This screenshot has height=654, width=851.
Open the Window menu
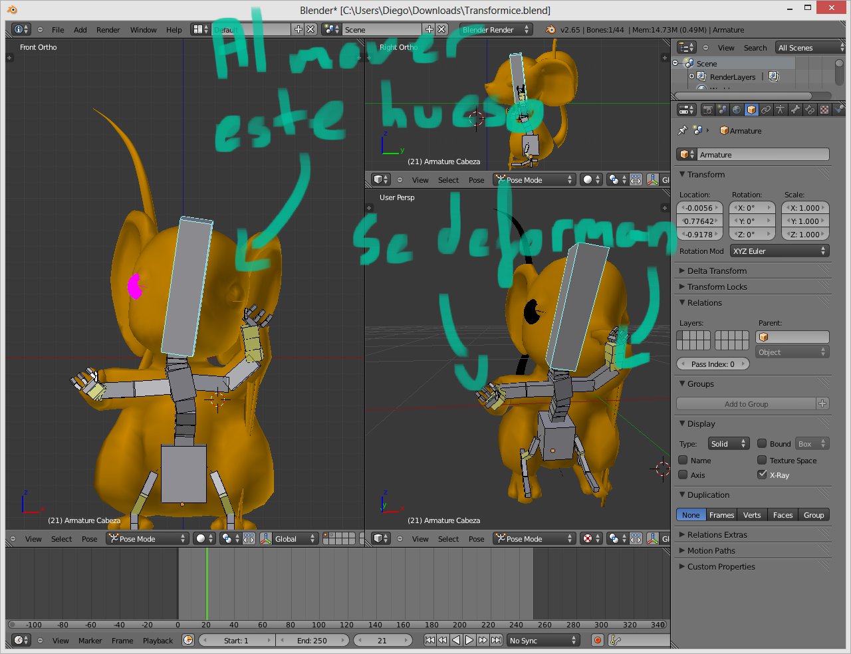pos(143,29)
